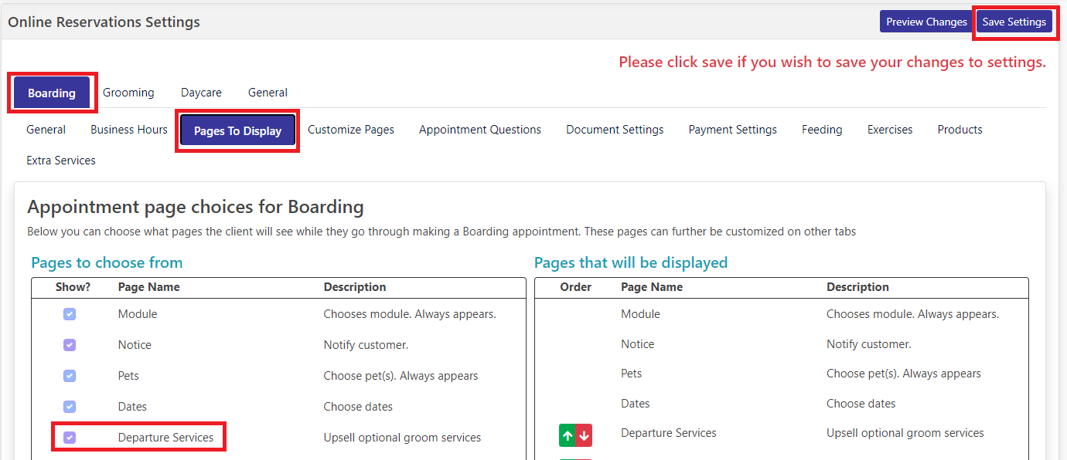Screen dimensions: 1067x460
Task: Open the Business Hours sub-tab
Action: click(x=129, y=130)
